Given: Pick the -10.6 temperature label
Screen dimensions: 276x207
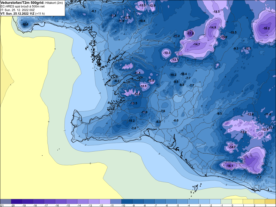Looking at the screenshot, I should click(25, 25).
